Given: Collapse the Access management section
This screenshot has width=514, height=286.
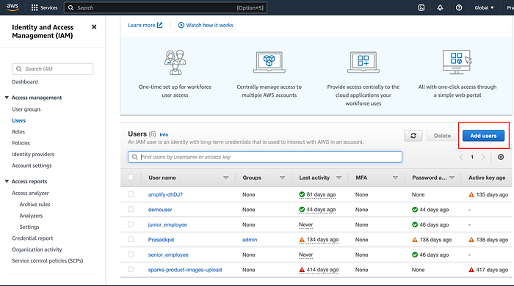Looking at the screenshot, I should pos(7,98).
